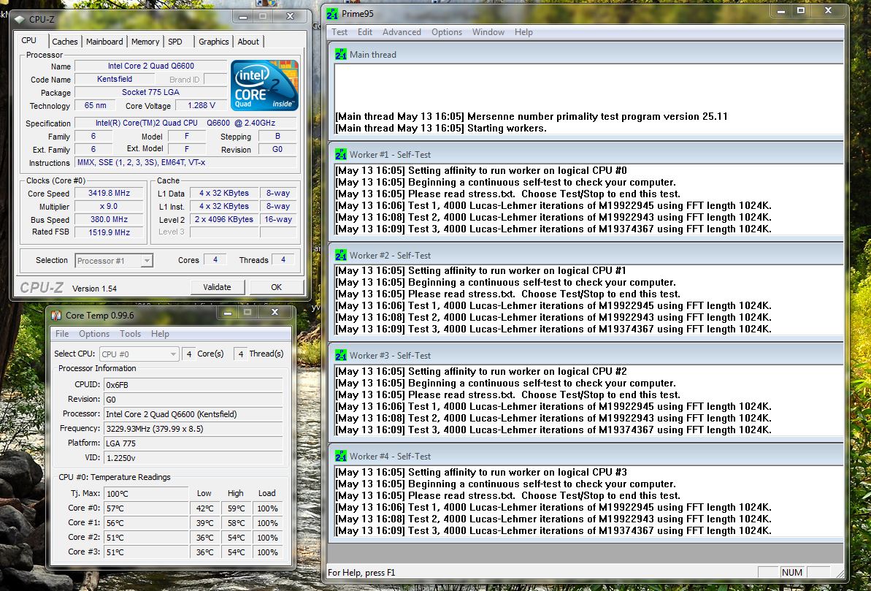
Task: Click the NUM indicator in Prime95 status bar
Action: 791,572
